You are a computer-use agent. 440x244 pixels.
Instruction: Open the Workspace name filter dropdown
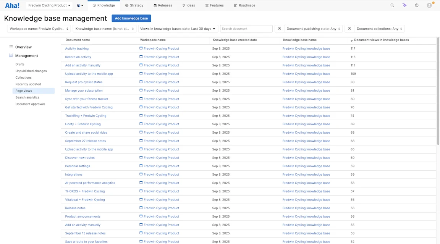(39, 29)
